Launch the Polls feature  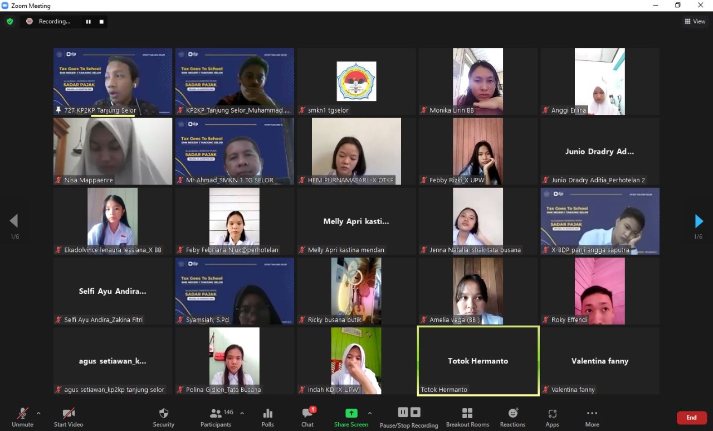pyautogui.click(x=267, y=417)
